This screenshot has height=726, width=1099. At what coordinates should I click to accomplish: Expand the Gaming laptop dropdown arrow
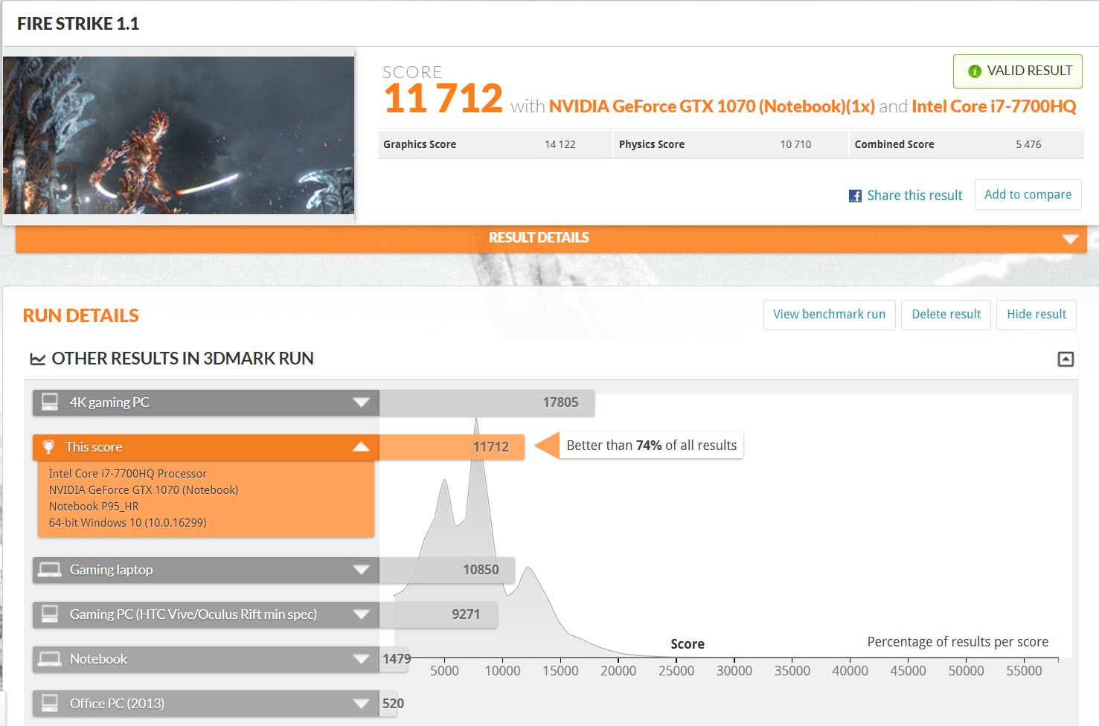coord(361,570)
